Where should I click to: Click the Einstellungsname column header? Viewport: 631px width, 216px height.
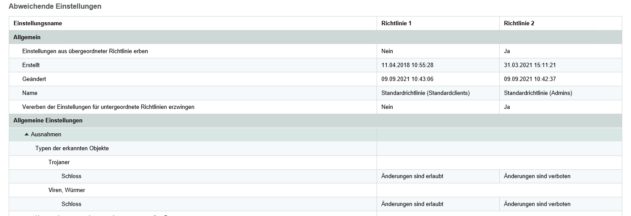click(38, 24)
